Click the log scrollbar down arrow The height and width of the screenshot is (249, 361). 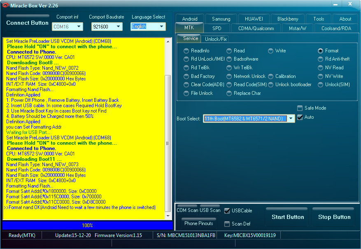coord(168,216)
